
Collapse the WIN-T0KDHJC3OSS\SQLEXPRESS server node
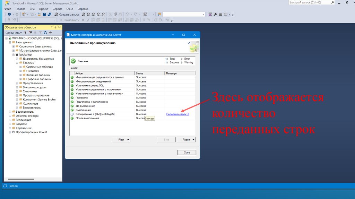coord(6,38)
